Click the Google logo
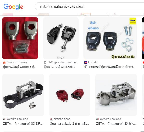The height and width of the screenshot is (132, 144). click(13, 7)
